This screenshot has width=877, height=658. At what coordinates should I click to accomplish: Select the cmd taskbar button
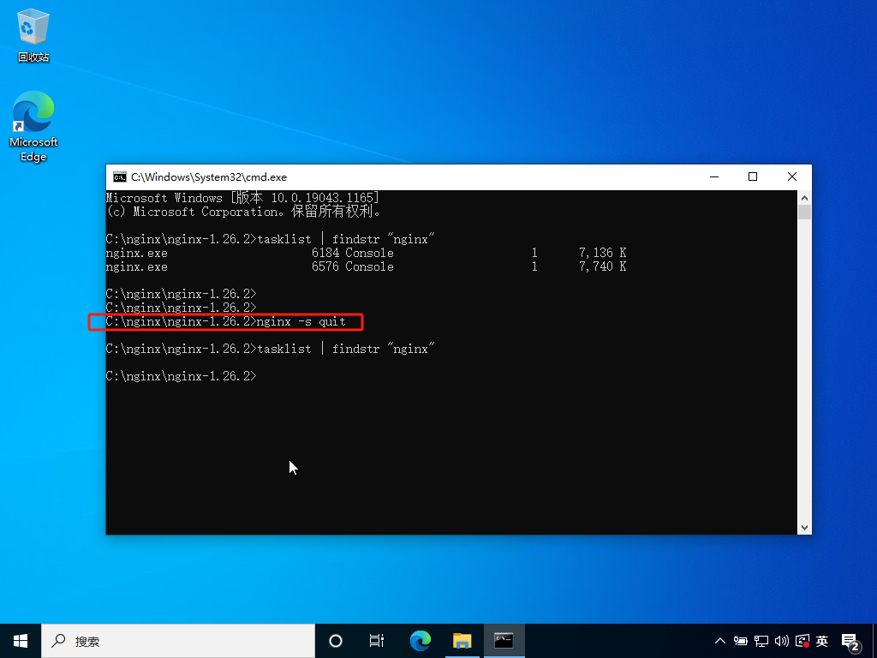tap(504, 641)
